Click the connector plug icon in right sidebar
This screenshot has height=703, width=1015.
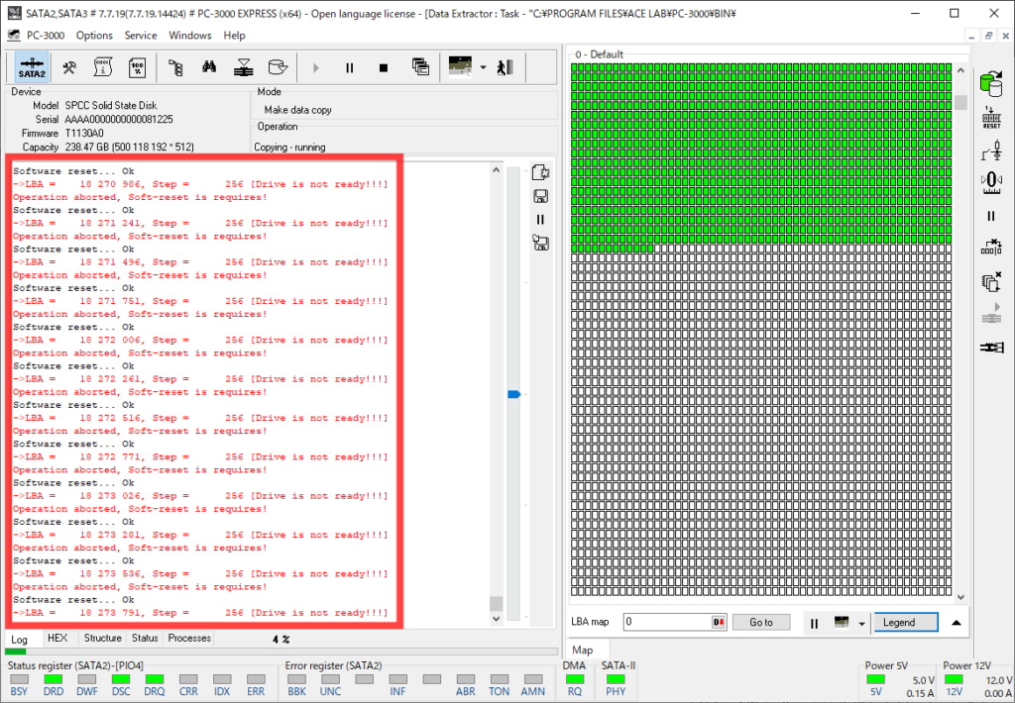click(991, 348)
